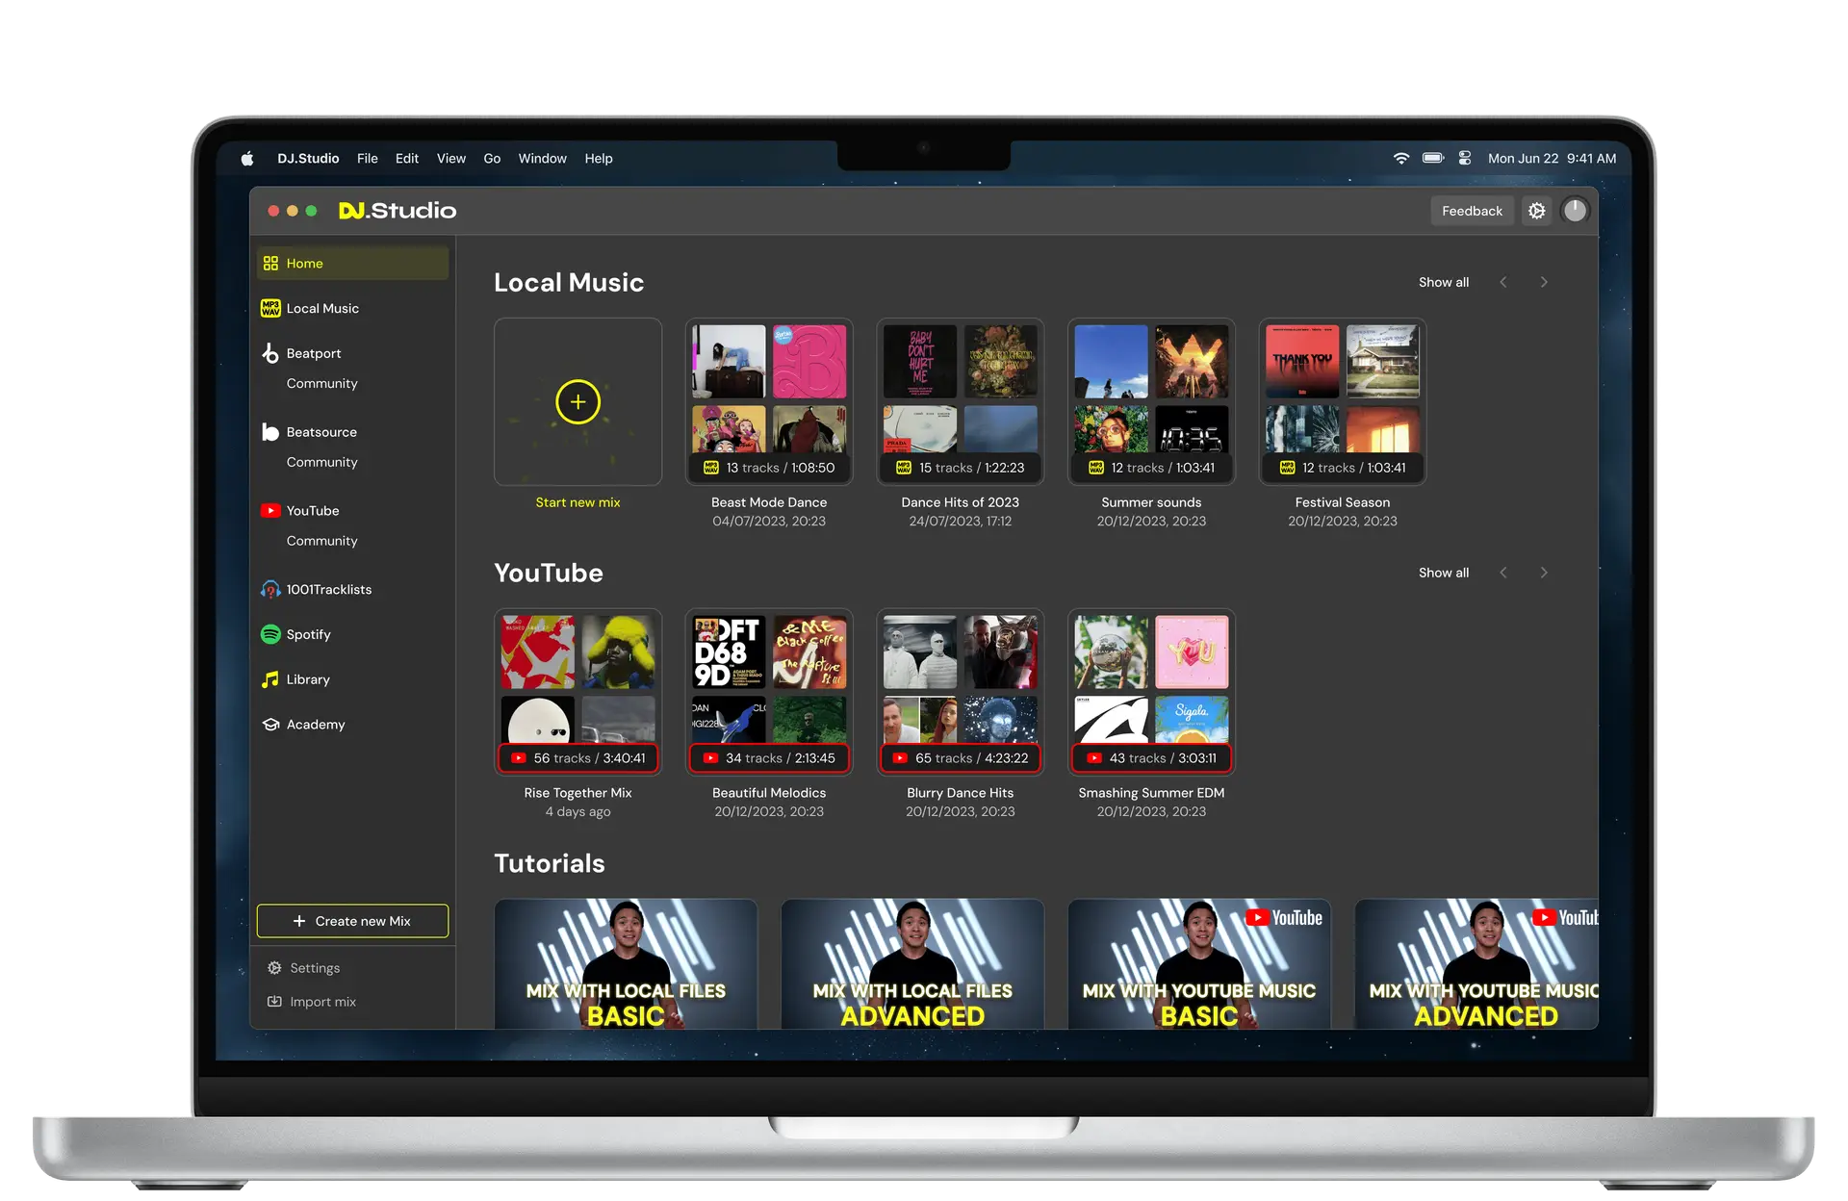
Task: Click the Library music note icon
Action: tap(270, 679)
